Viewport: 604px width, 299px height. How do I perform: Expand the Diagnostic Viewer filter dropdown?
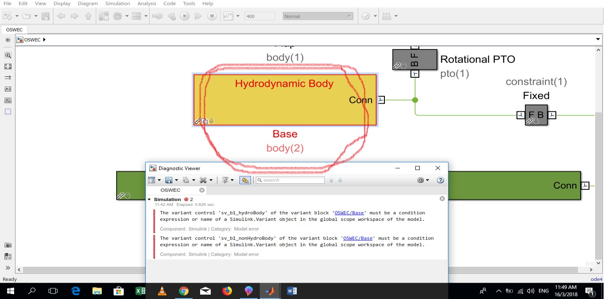[232, 180]
